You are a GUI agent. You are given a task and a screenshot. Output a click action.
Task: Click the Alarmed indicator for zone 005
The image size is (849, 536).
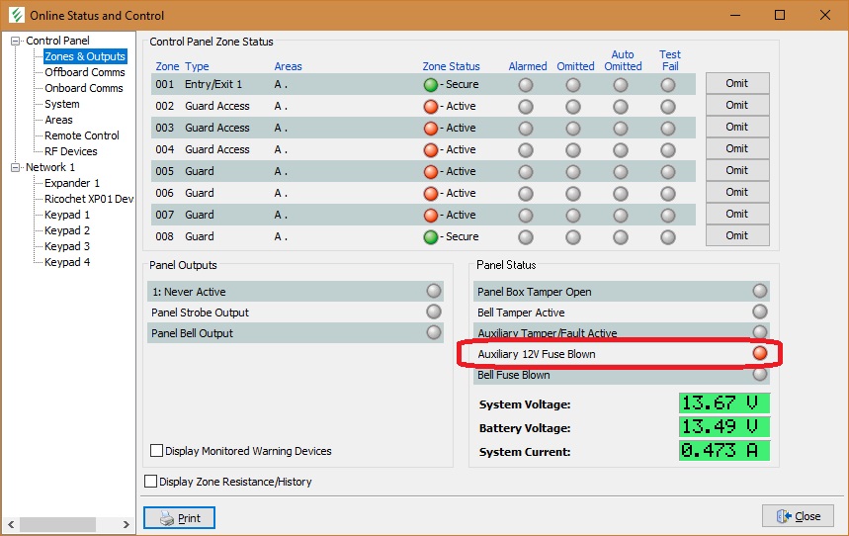[x=526, y=172]
